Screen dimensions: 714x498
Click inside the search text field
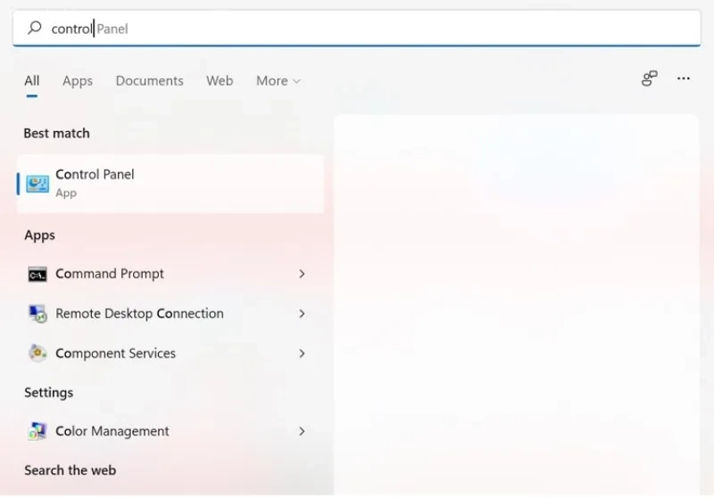click(357, 29)
